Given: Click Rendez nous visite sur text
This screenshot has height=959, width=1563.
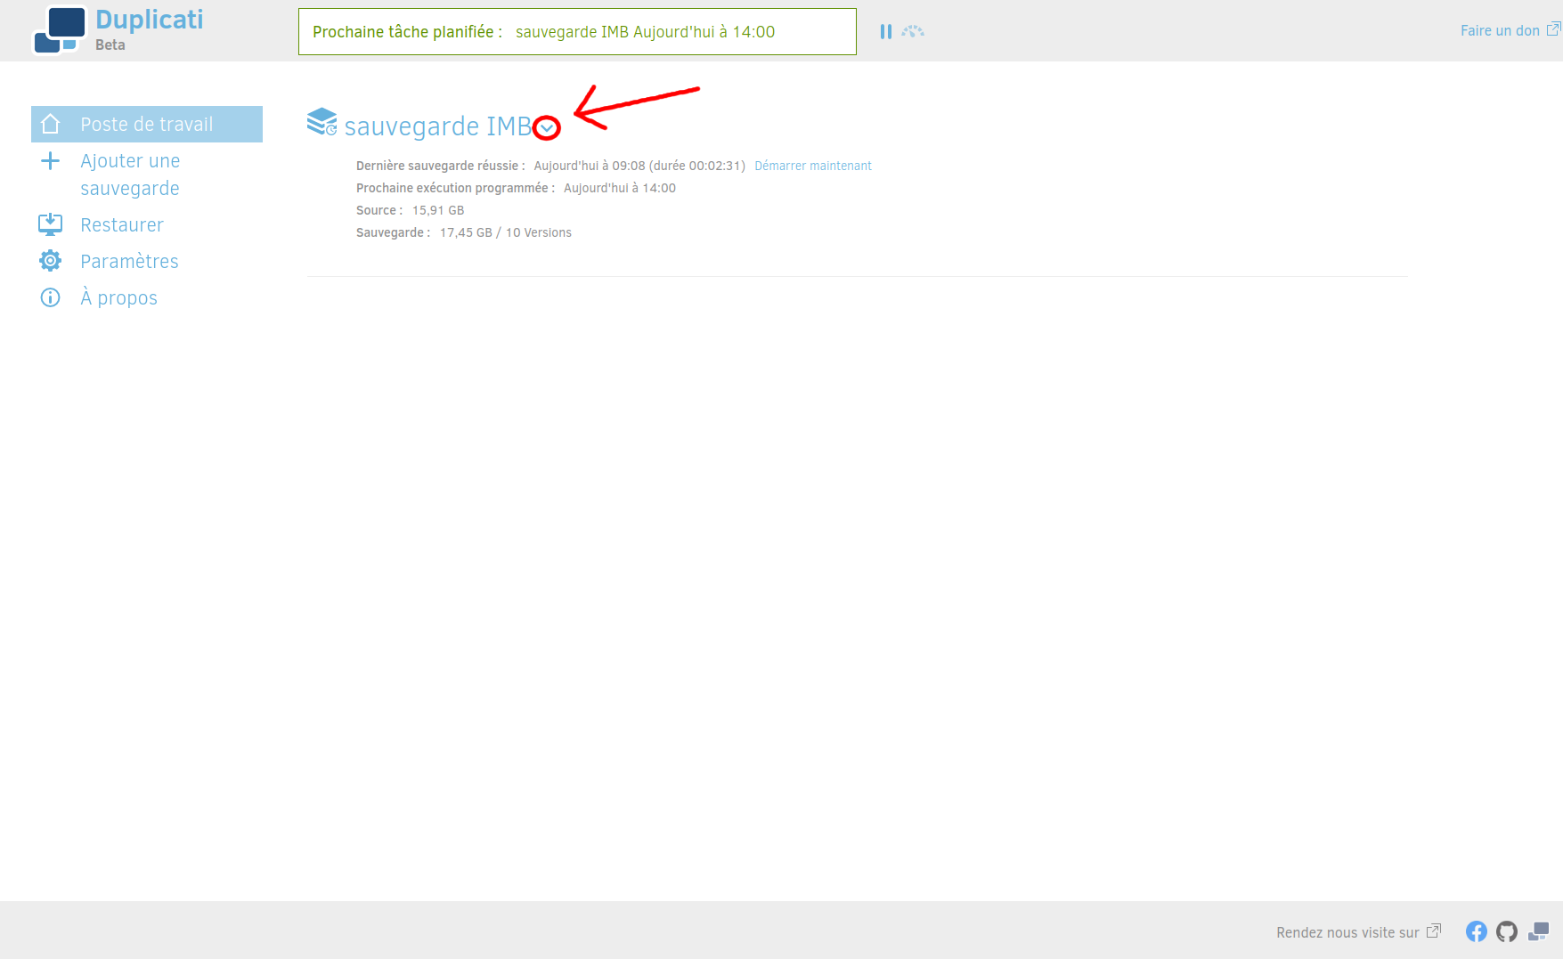Looking at the screenshot, I should click(1347, 932).
